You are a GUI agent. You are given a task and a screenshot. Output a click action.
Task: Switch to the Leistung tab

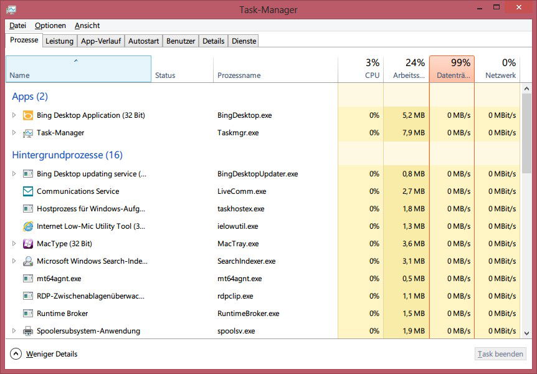point(60,41)
